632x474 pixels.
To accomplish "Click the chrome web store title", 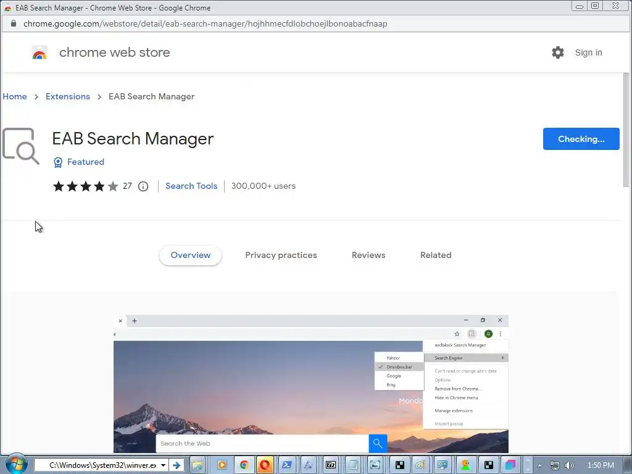I will pos(114,52).
